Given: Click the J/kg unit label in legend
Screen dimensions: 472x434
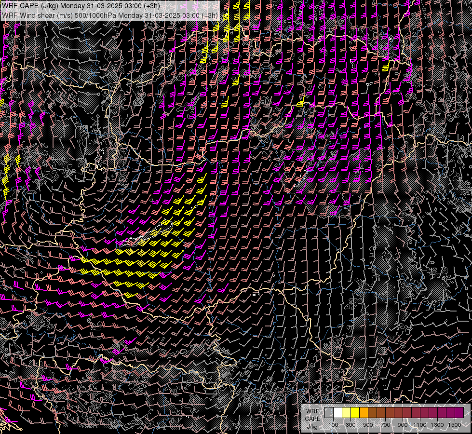Looking at the screenshot, I should 312,427.
